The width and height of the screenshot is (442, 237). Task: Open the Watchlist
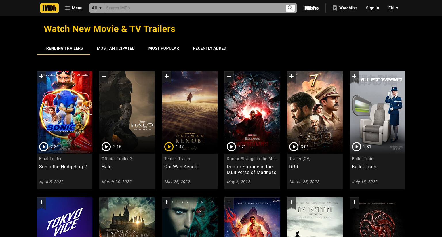[344, 8]
